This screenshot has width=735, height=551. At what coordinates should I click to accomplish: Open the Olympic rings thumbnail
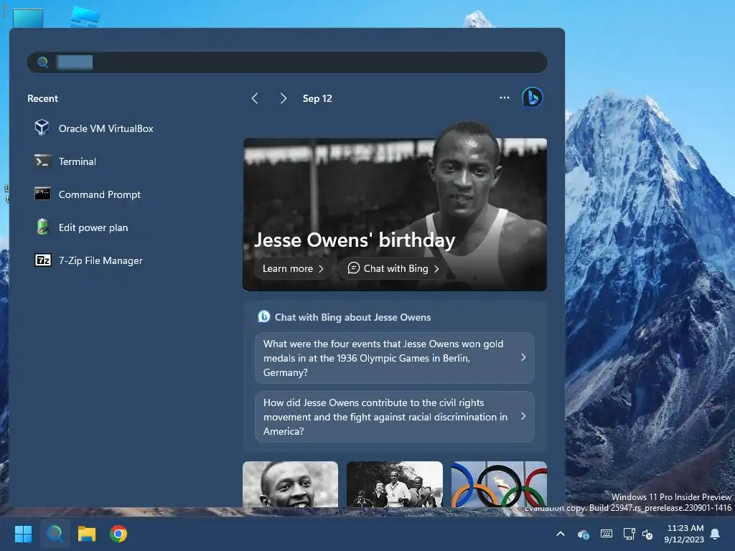(x=500, y=484)
